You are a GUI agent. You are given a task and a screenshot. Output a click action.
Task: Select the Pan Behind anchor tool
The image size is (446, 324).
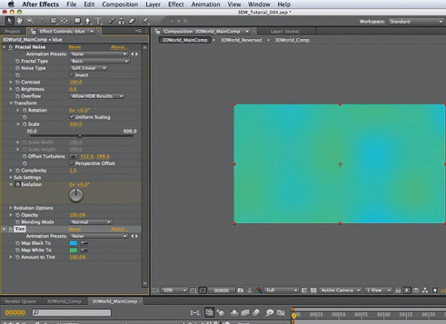[x=64, y=21]
